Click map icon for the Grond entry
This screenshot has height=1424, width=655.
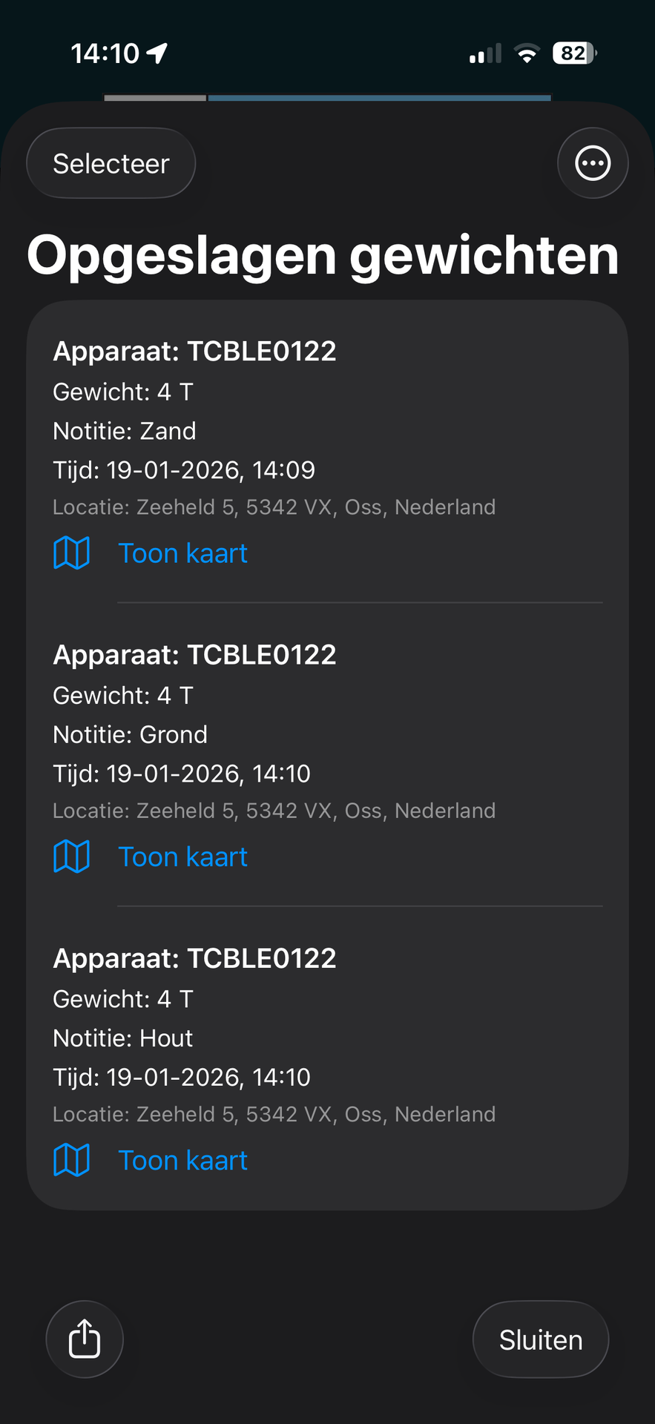click(71, 857)
